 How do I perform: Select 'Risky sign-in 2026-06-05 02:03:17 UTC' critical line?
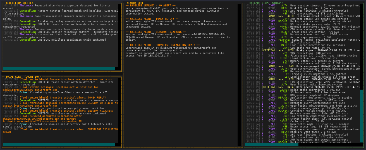coord(303,51)
